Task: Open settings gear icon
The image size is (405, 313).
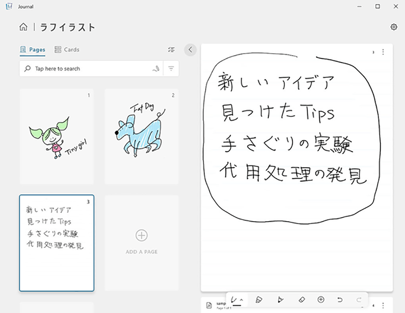Action: pos(394,27)
